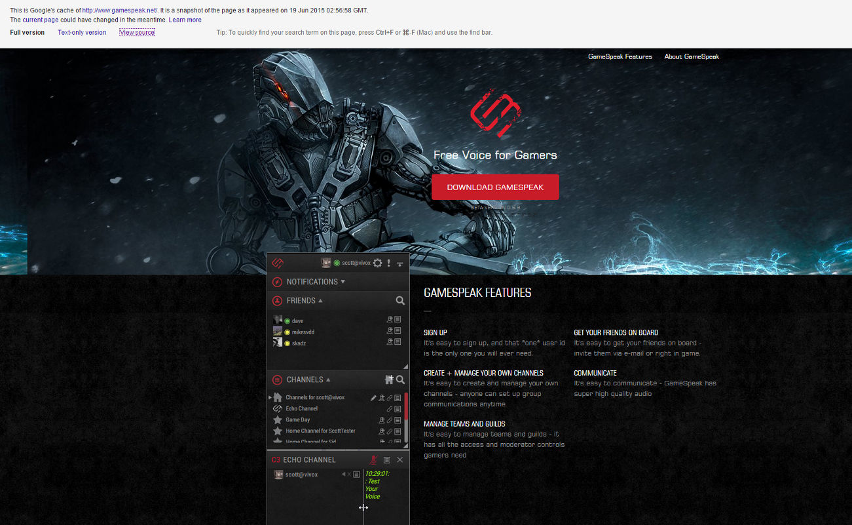Open the current page link

[x=41, y=20]
